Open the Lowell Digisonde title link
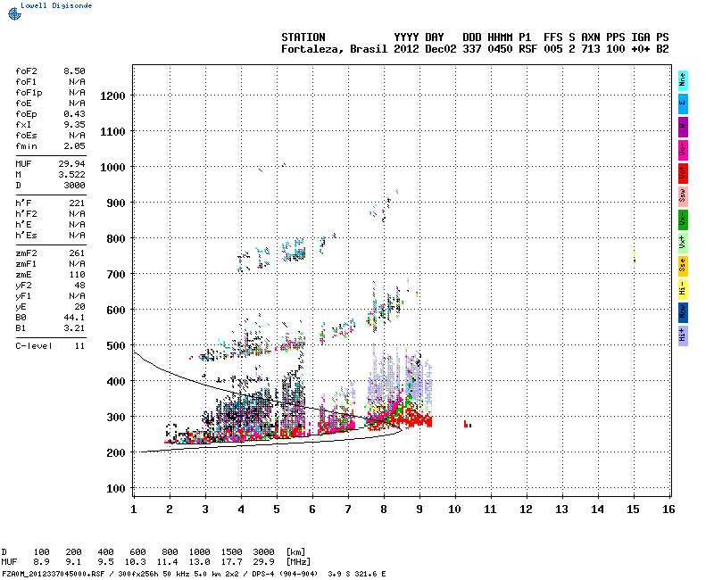 pyautogui.click(x=56, y=5)
